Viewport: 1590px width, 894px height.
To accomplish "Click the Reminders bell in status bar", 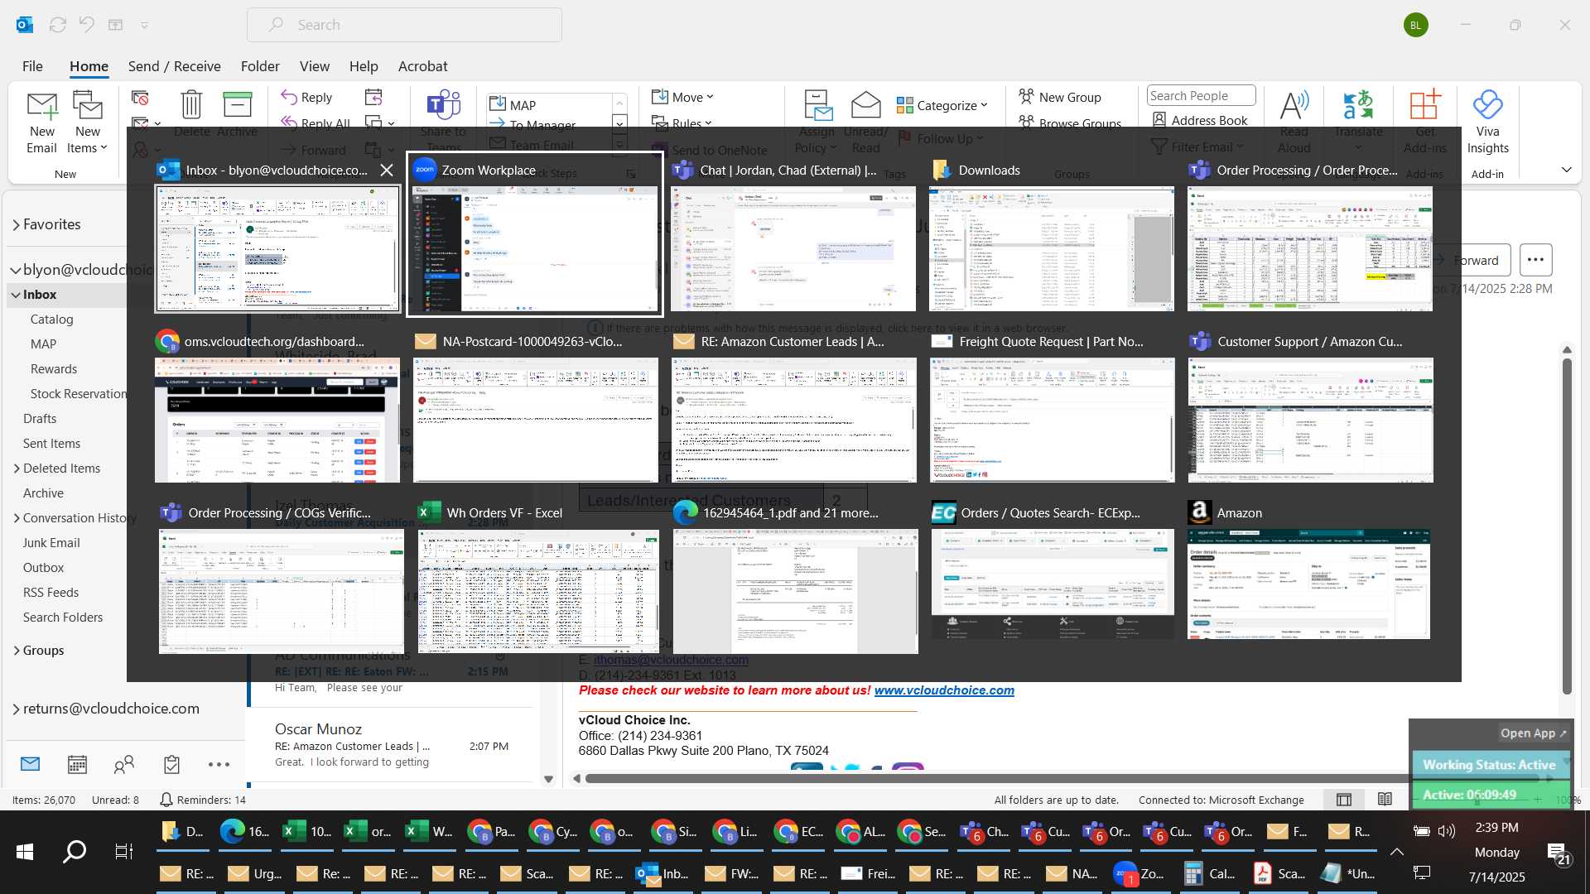I will pos(166,800).
